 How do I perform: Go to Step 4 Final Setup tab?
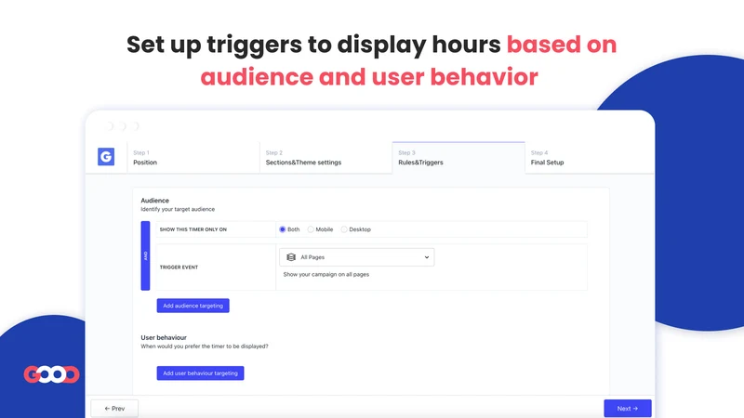click(590, 158)
